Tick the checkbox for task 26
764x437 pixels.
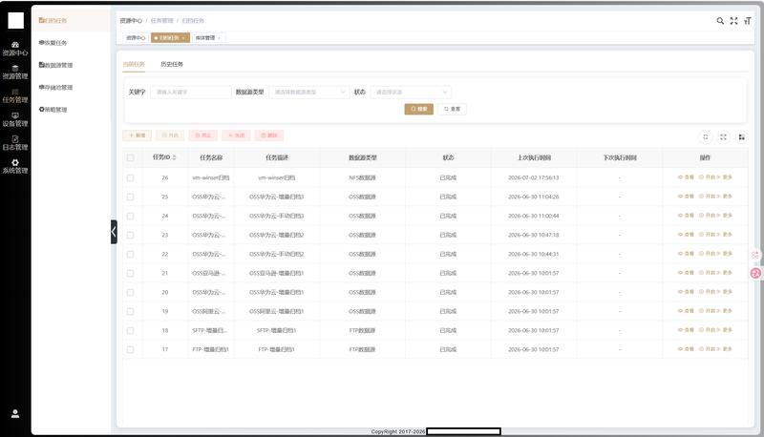pos(130,177)
